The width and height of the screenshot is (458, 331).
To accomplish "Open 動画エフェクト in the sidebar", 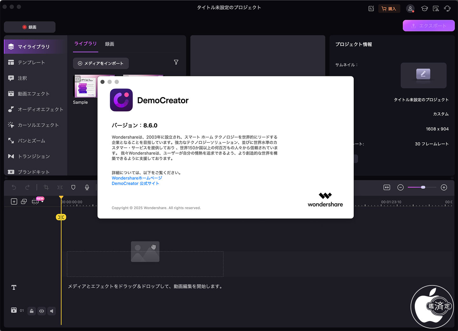I will pos(36,94).
